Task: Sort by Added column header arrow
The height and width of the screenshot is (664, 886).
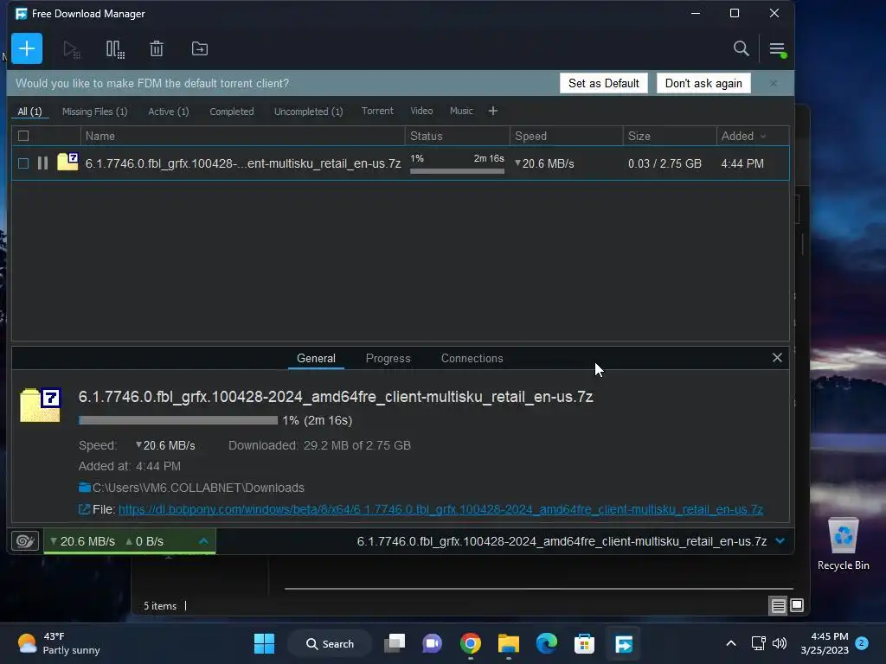Action: point(763,136)
